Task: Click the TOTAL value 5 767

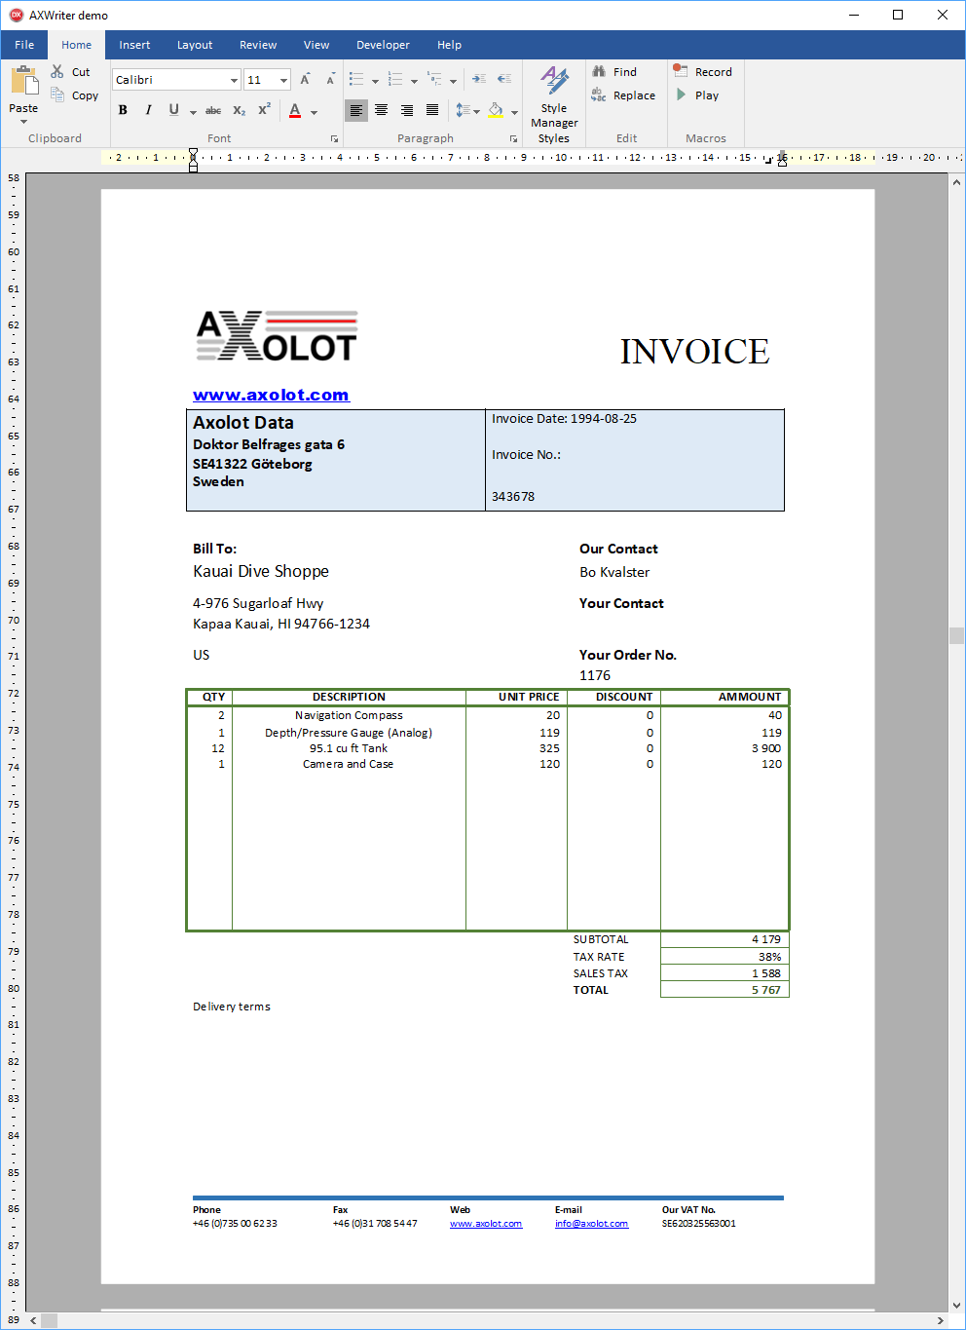Action: click(766, 990)
